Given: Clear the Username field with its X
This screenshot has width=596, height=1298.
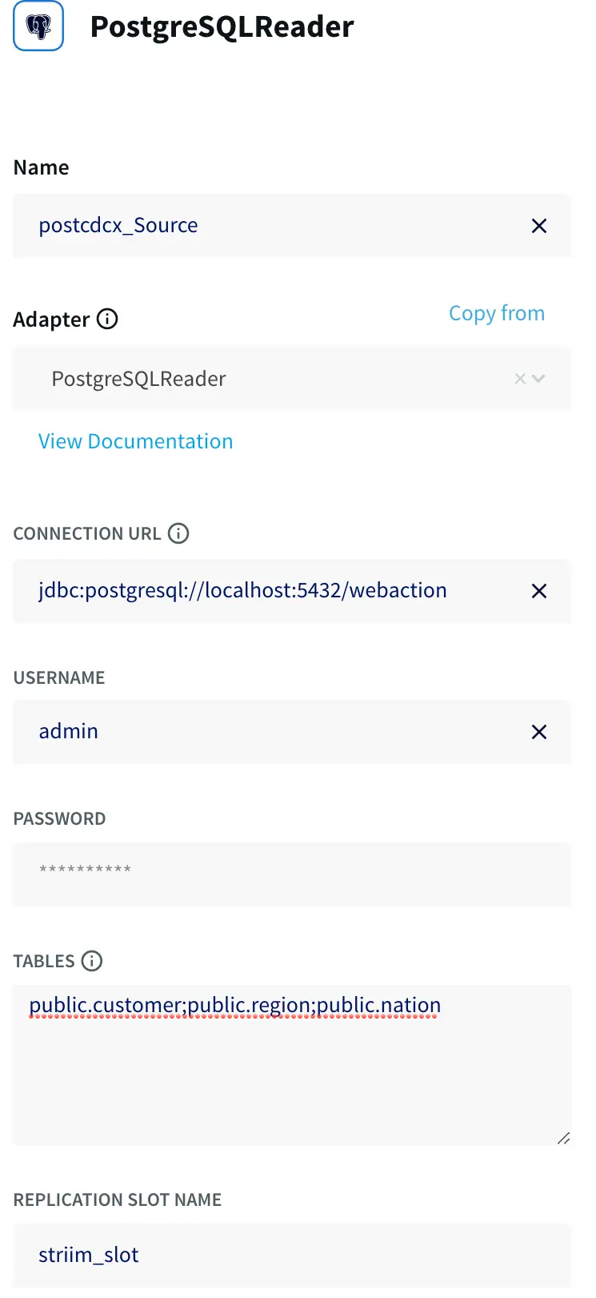Looking at the screenshot, I should coord(539,732).
